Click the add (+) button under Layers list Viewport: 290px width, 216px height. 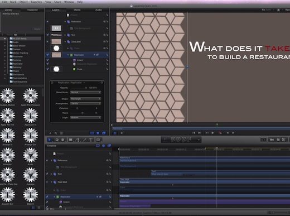[x=50, y=133]
